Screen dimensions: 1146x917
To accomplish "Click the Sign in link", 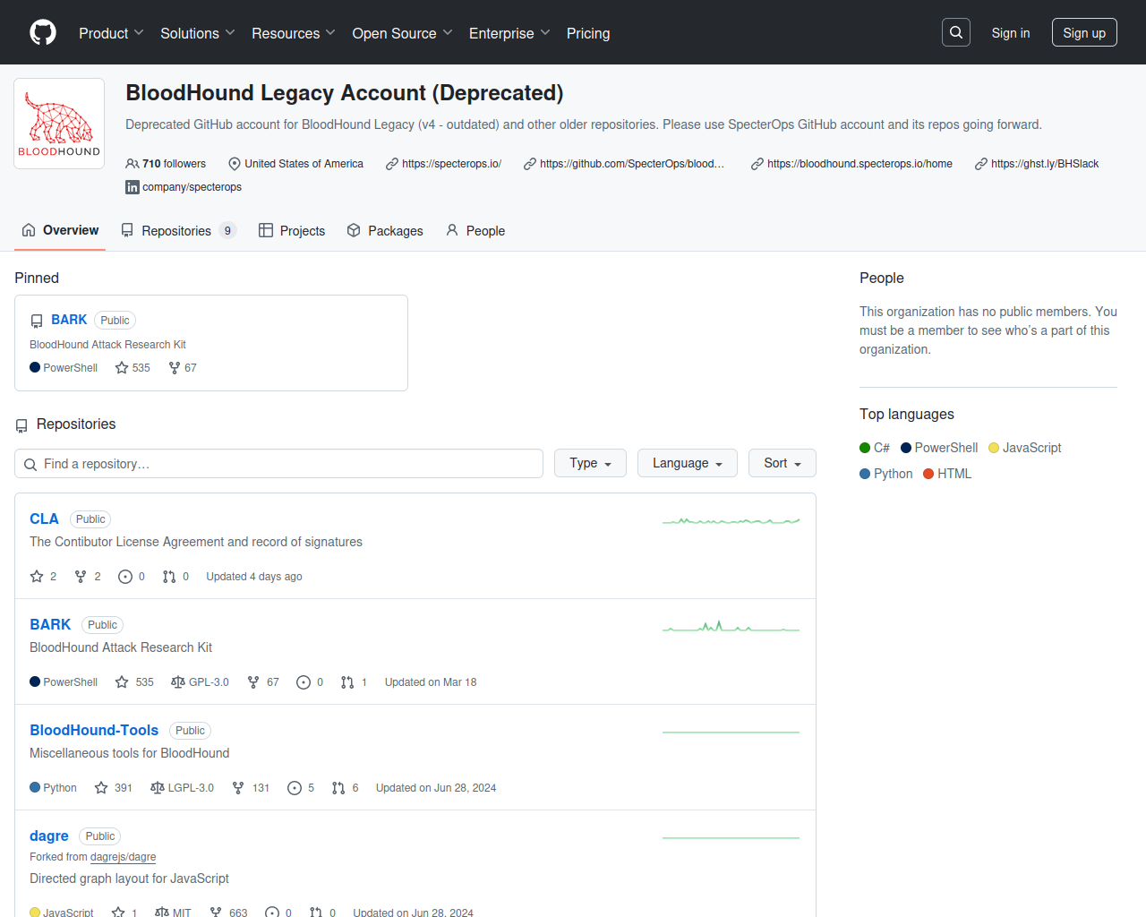I will click(1011, 32).
